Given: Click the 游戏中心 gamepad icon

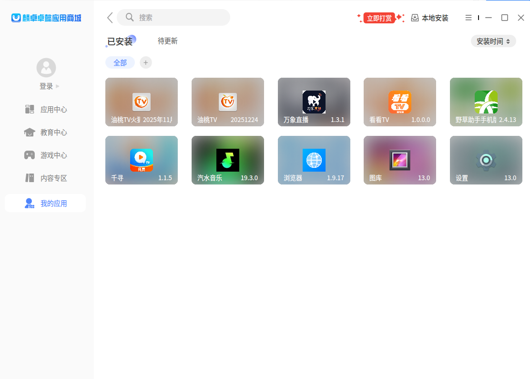Looking at the screenshot, I should [30, 155].
